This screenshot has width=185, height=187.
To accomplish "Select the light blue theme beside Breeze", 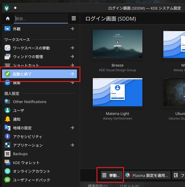I will click(x=174, y=44).
